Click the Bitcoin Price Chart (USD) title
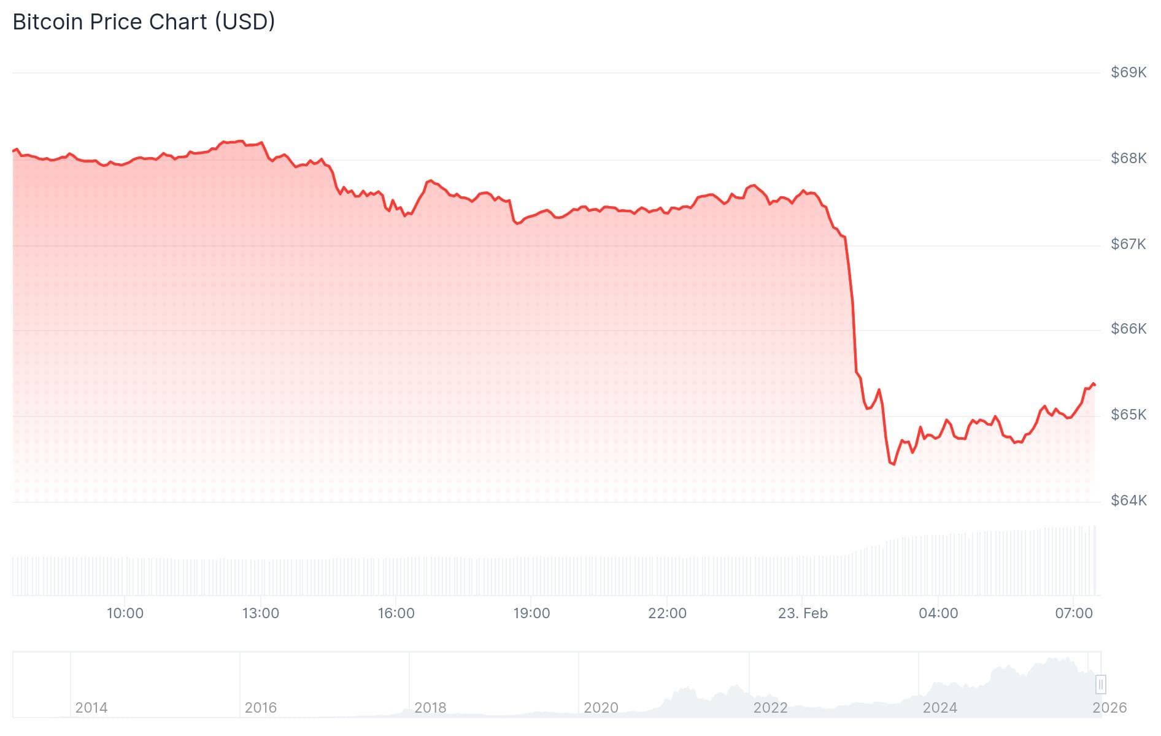1161x736 pixels. [x=144, y=22]
